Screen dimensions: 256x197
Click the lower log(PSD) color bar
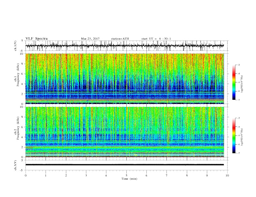pyautogui.click(x=234, y=136)
